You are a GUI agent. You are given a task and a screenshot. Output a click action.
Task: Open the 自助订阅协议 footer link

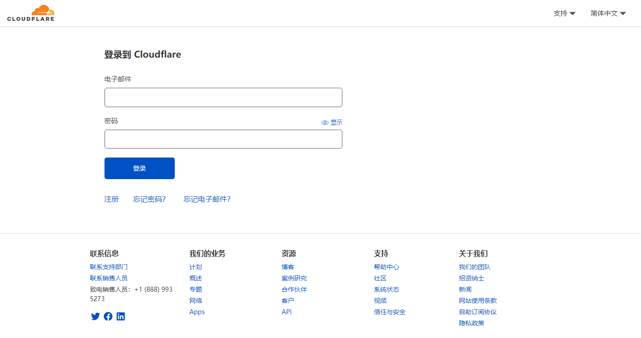478,312
